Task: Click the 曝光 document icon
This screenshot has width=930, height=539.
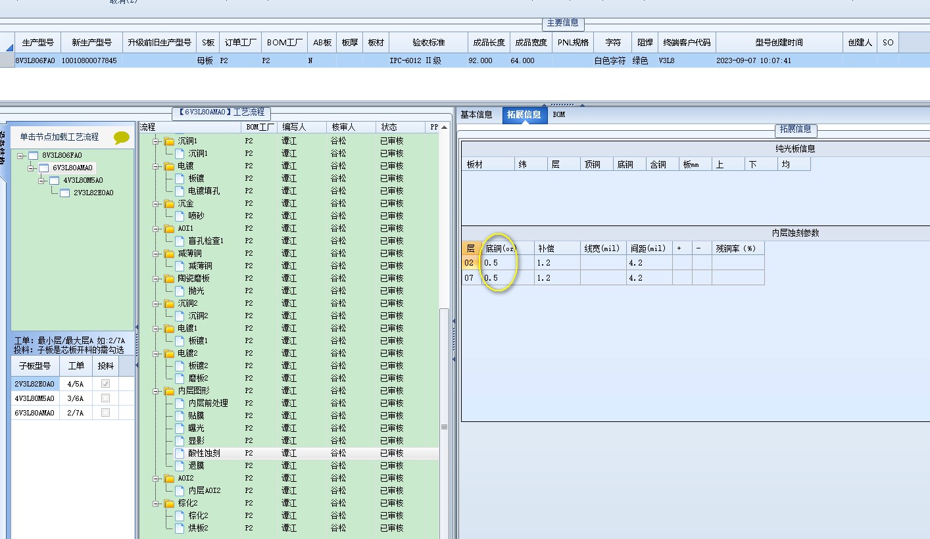Action: (x=180, y=428)
